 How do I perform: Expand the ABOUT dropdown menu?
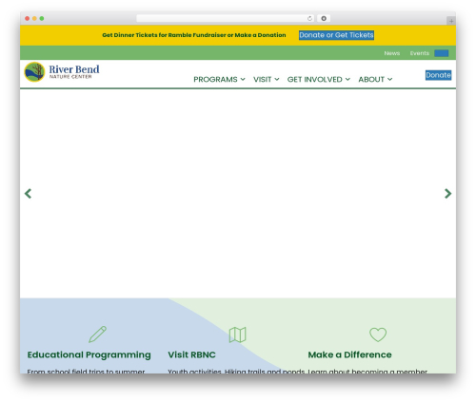coord(375,80)
